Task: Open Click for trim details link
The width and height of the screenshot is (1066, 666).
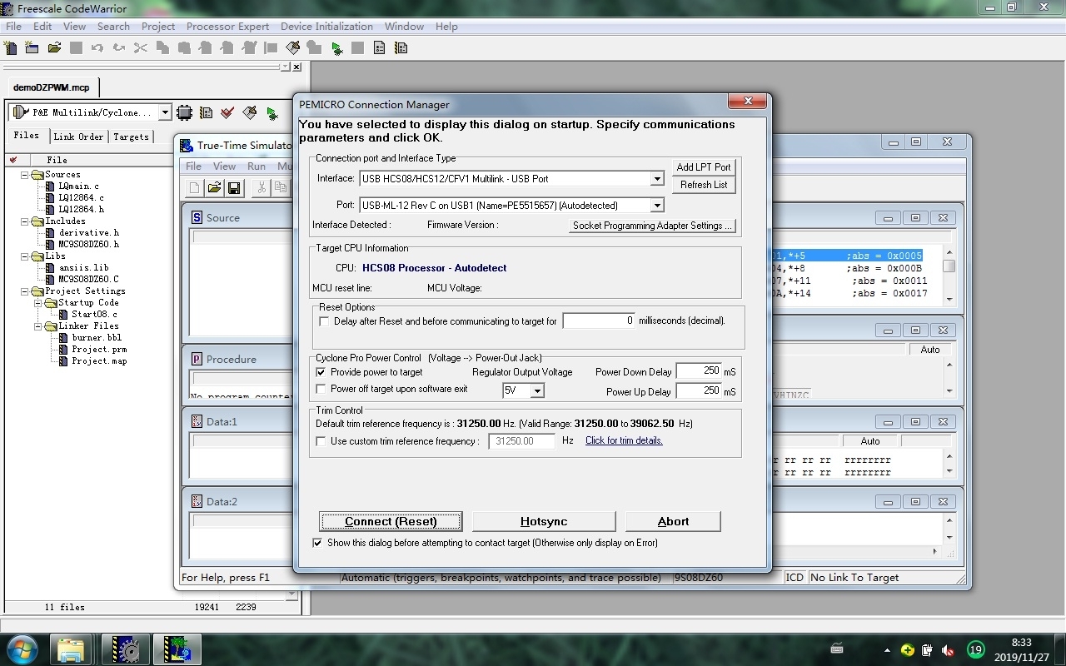Action: [624, 441]
